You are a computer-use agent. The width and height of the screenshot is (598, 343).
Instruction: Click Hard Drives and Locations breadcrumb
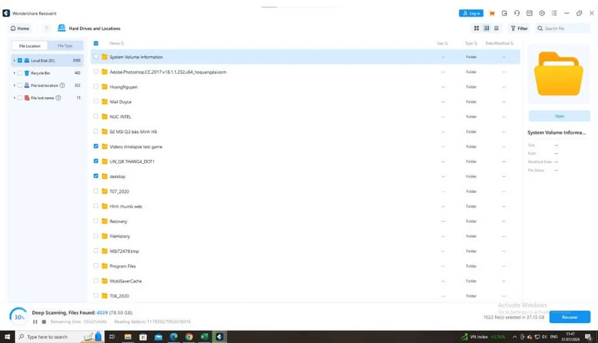click(94, 28)
